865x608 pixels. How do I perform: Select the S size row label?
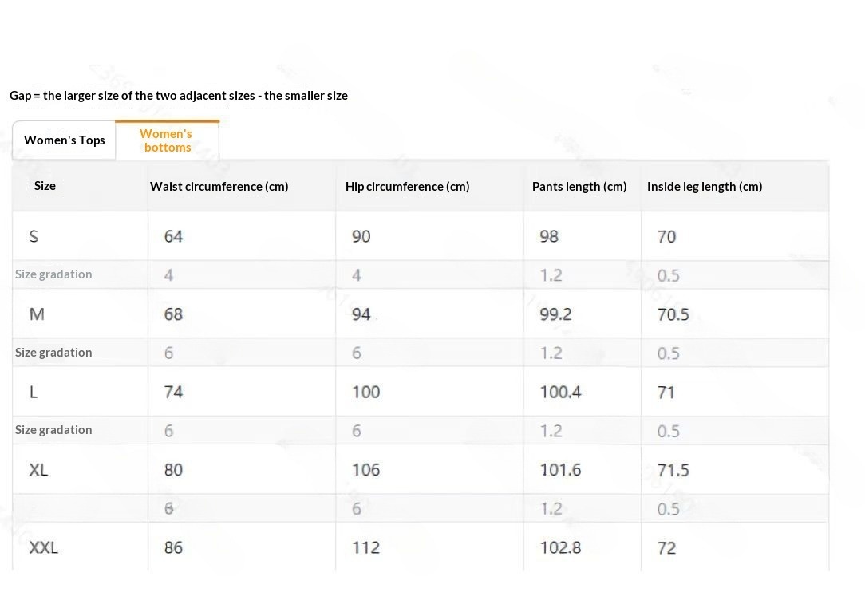(x=34, y=236)
